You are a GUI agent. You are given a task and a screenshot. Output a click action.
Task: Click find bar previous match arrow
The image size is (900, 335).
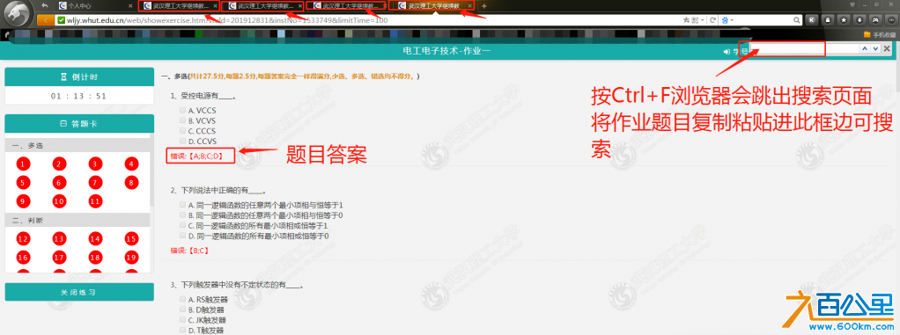[865, 49]
